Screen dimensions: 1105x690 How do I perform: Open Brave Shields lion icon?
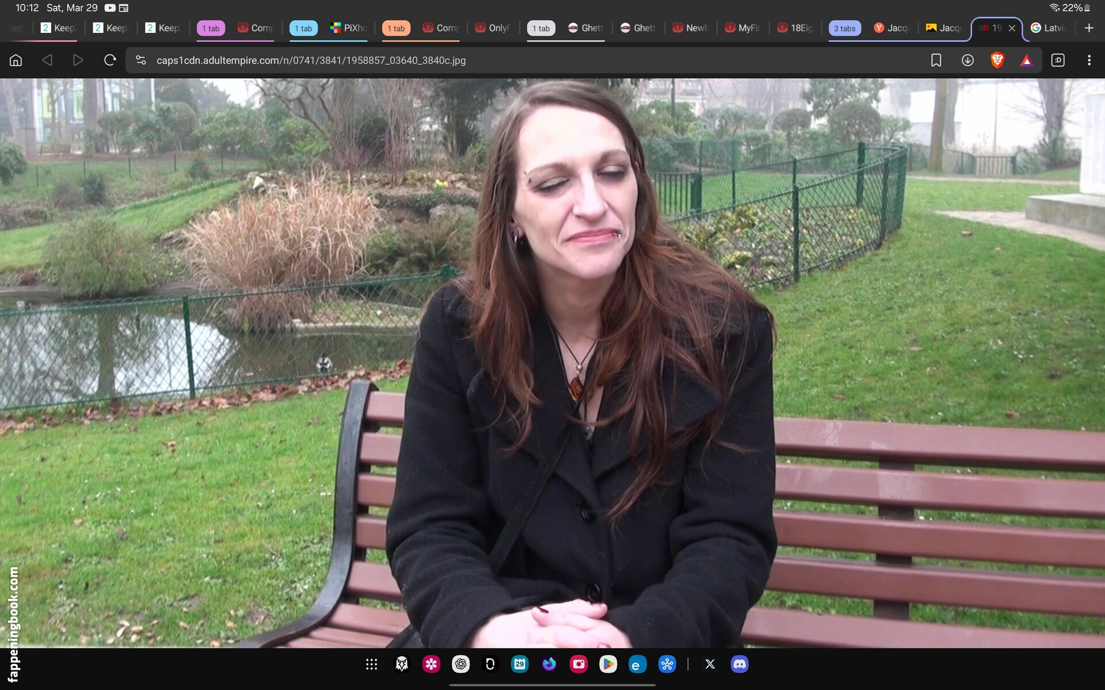click(x=997, y=60)
